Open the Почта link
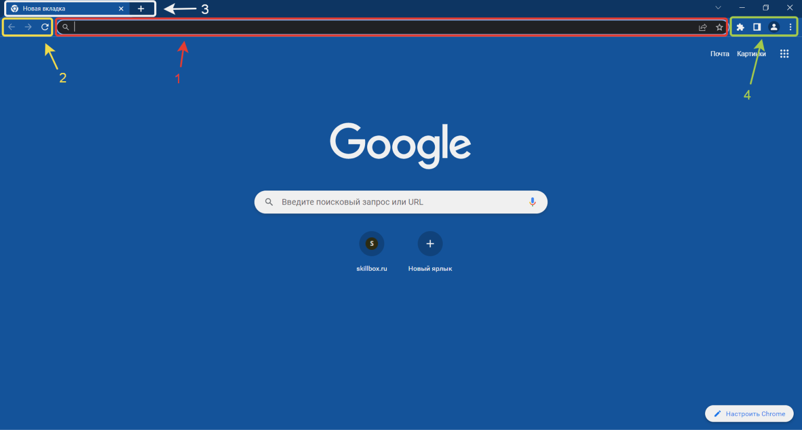This screenshot has width=802, height=430. [x=720, y=54]
